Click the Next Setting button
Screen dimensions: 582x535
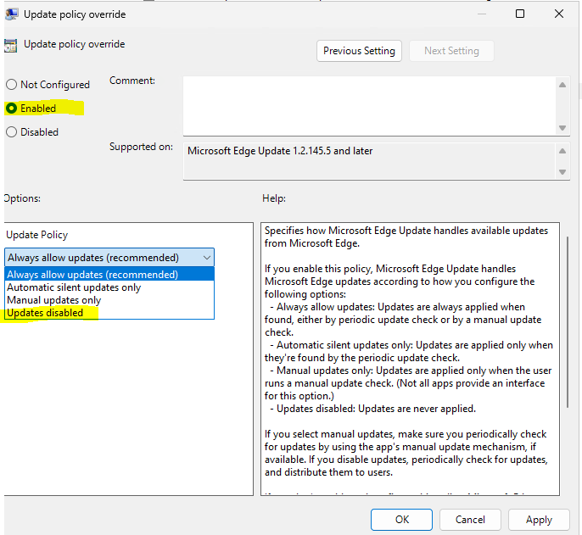coord(451,51)
